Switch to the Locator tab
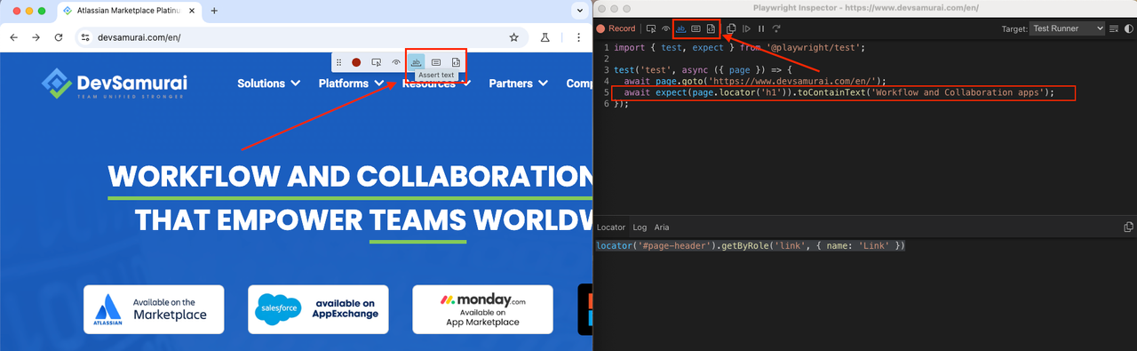This screenshot has width=1137, height=351. tap(611, 227)
